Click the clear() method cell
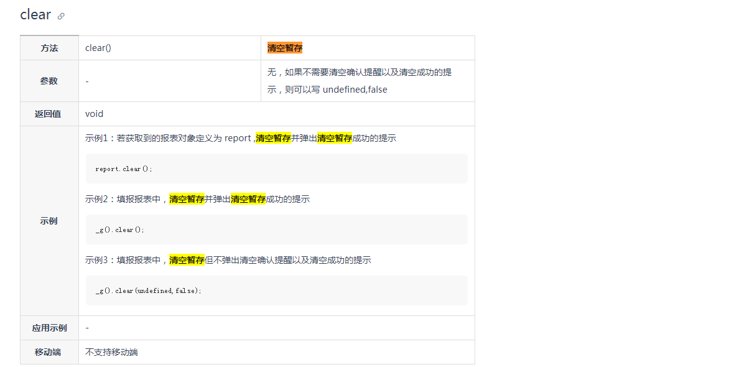Screen dimensions: 747x367 (170, 48)
